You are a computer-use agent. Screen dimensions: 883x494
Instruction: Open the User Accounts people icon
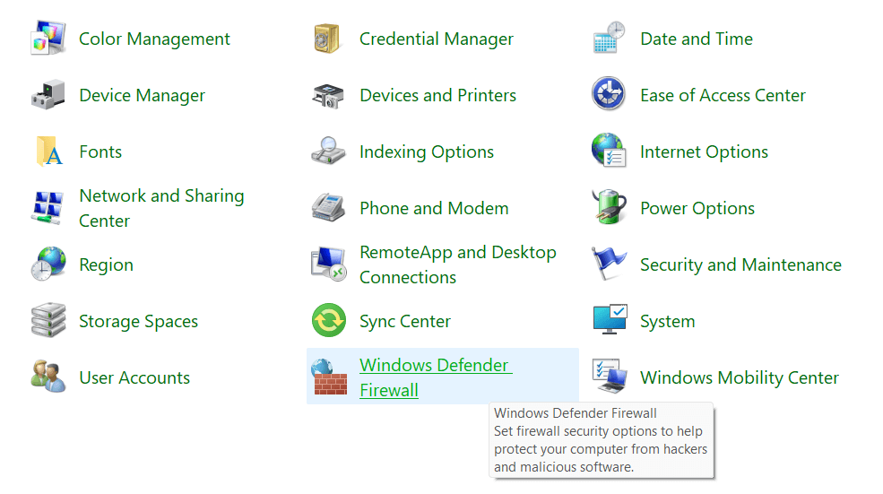point(48,377)
